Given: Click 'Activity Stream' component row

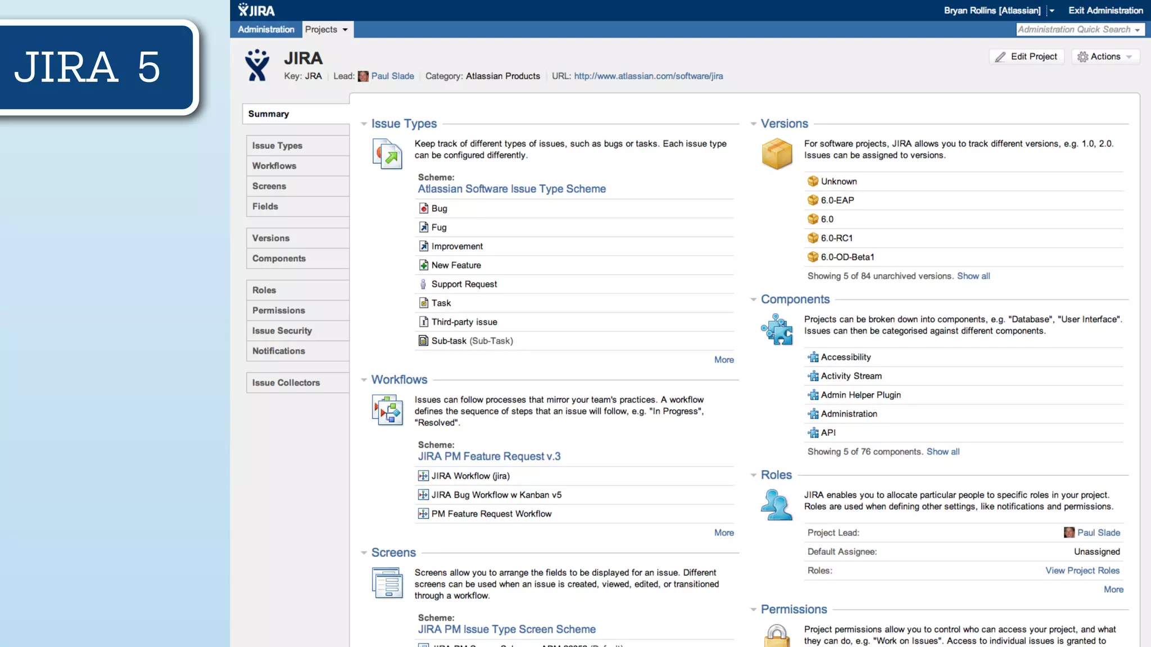Looking at the screenshot, I should (x=964, y=376).
